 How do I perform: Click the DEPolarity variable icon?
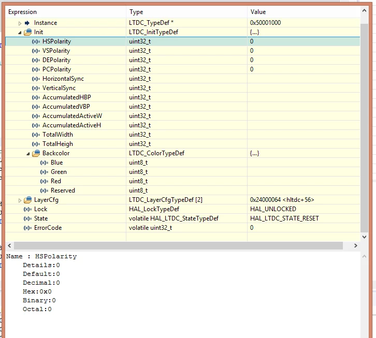coord(36,61)
